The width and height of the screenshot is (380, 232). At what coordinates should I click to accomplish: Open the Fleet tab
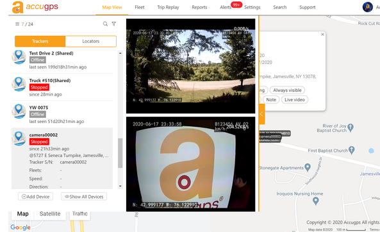[140, 7]
